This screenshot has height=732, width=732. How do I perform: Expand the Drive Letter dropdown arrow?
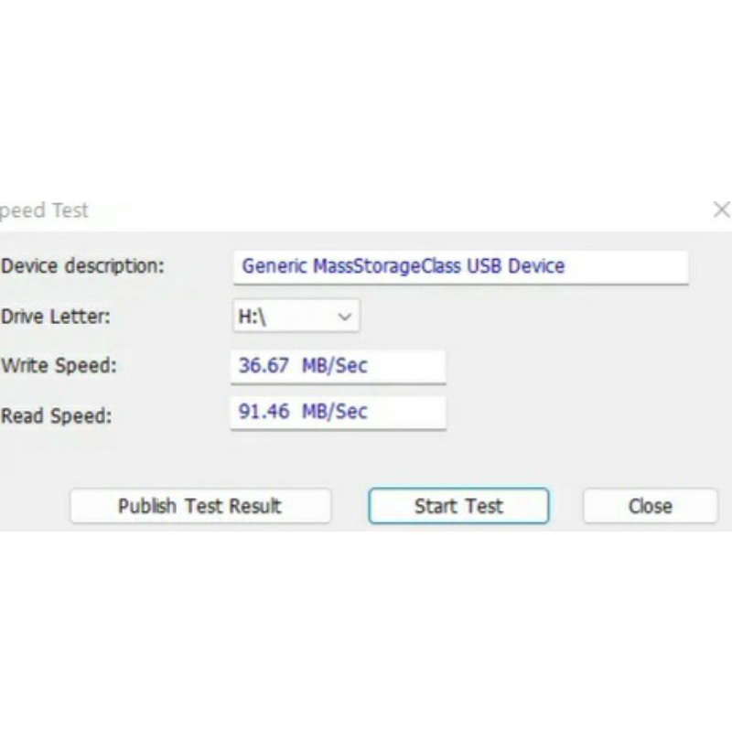[345, 317]
